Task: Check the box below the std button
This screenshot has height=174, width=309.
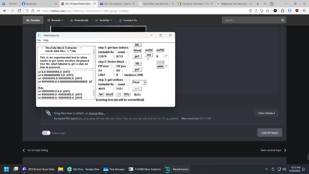Action: click(149, 59)
